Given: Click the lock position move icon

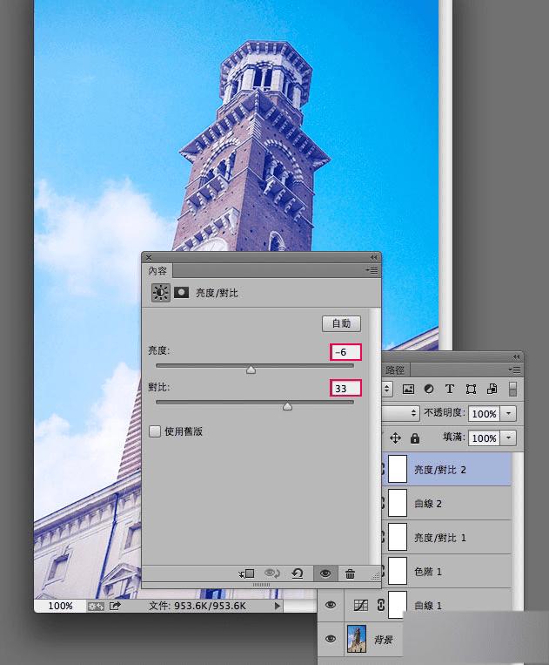Looking at the screenshot, I should tap(395, 438).
